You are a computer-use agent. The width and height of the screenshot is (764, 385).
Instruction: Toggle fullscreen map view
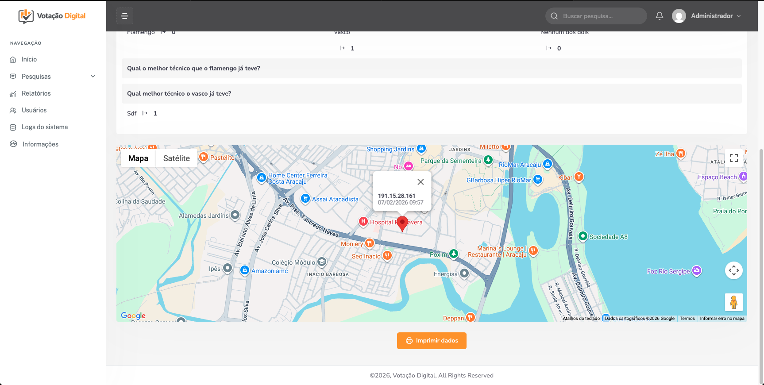click(x=733, y=158)
